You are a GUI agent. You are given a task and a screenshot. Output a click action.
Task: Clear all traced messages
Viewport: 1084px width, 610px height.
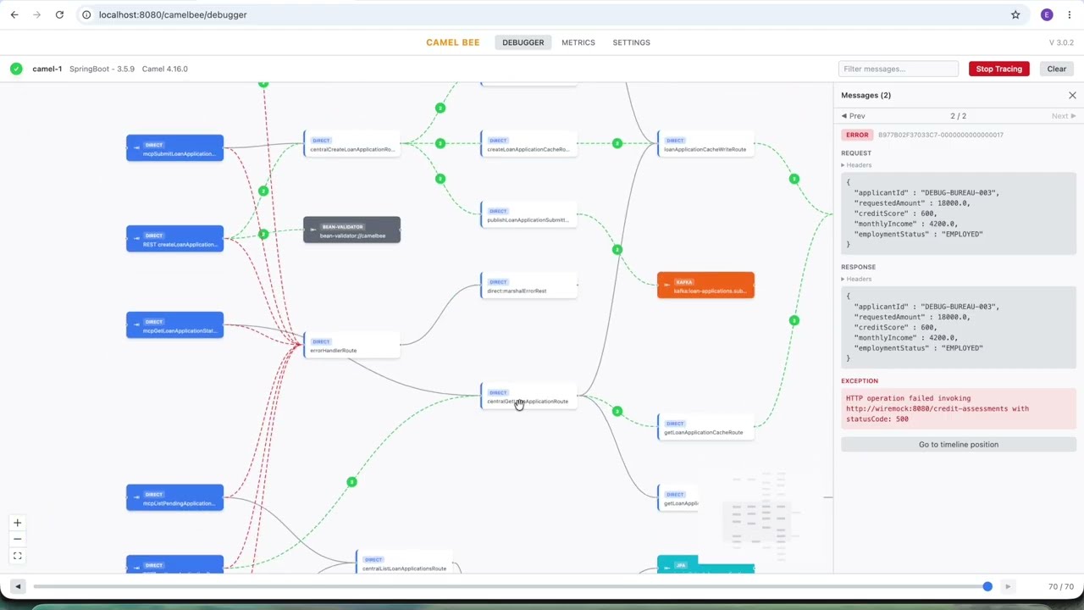click(x=1056, y=69)
